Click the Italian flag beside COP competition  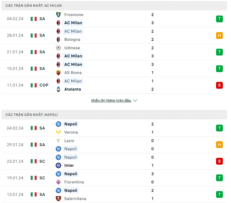point(34,85)
